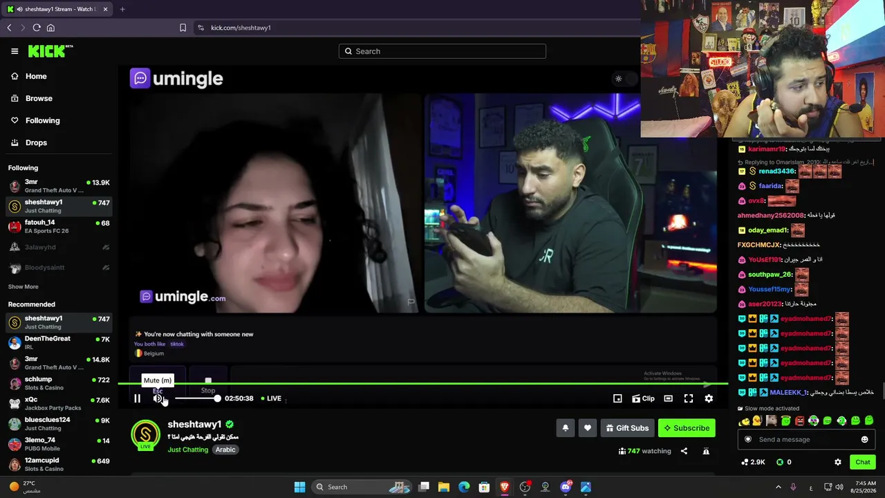The image size is (885, 498).
Task: Click the Send a message chat field
Action: [805, 439]
